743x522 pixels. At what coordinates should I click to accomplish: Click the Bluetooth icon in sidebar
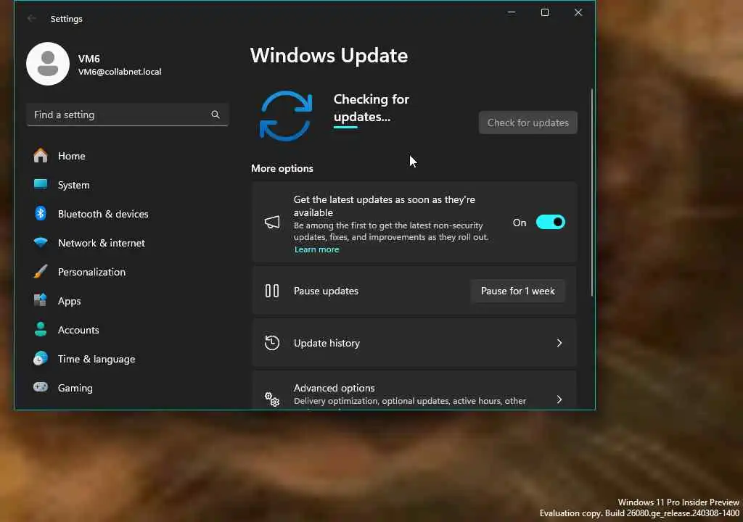41,213
